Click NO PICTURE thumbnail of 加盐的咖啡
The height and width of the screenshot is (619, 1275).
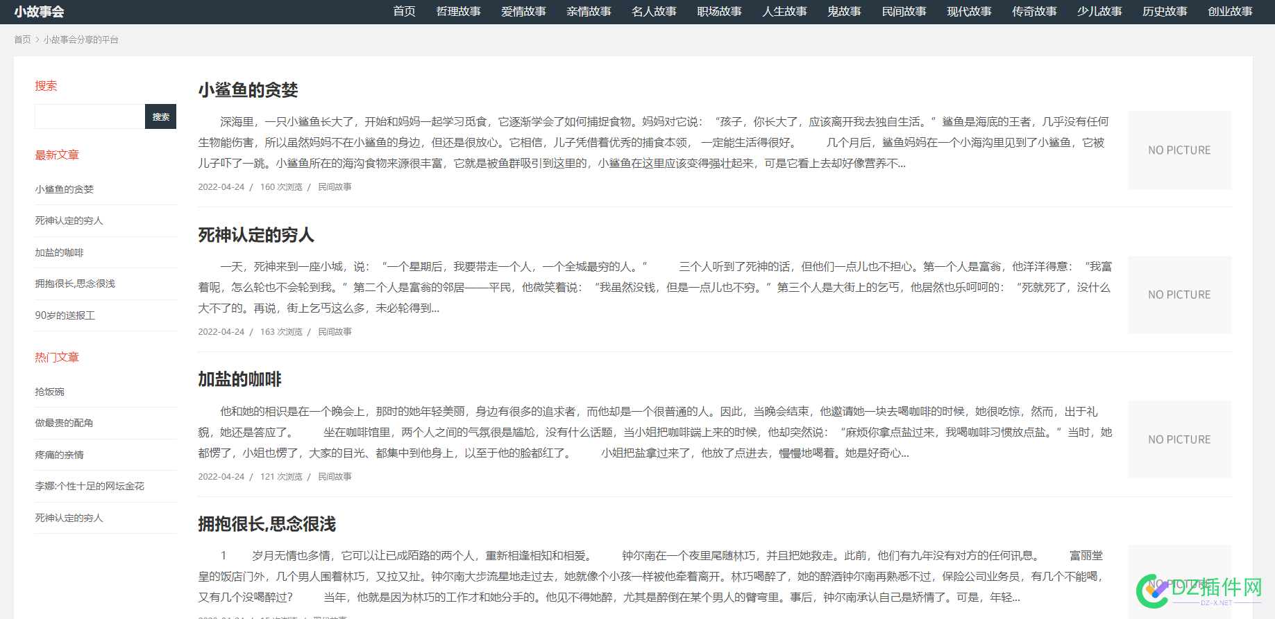point(1179,439)
